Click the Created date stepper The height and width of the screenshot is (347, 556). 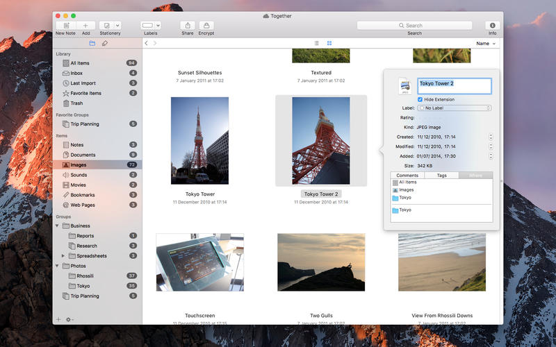(x=491, y=137)
